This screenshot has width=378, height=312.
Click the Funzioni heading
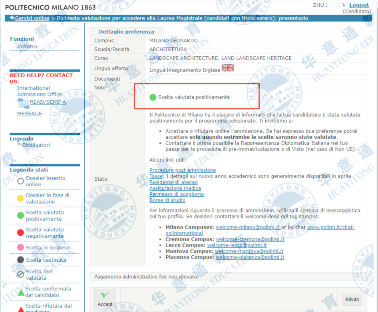point(22,39)
